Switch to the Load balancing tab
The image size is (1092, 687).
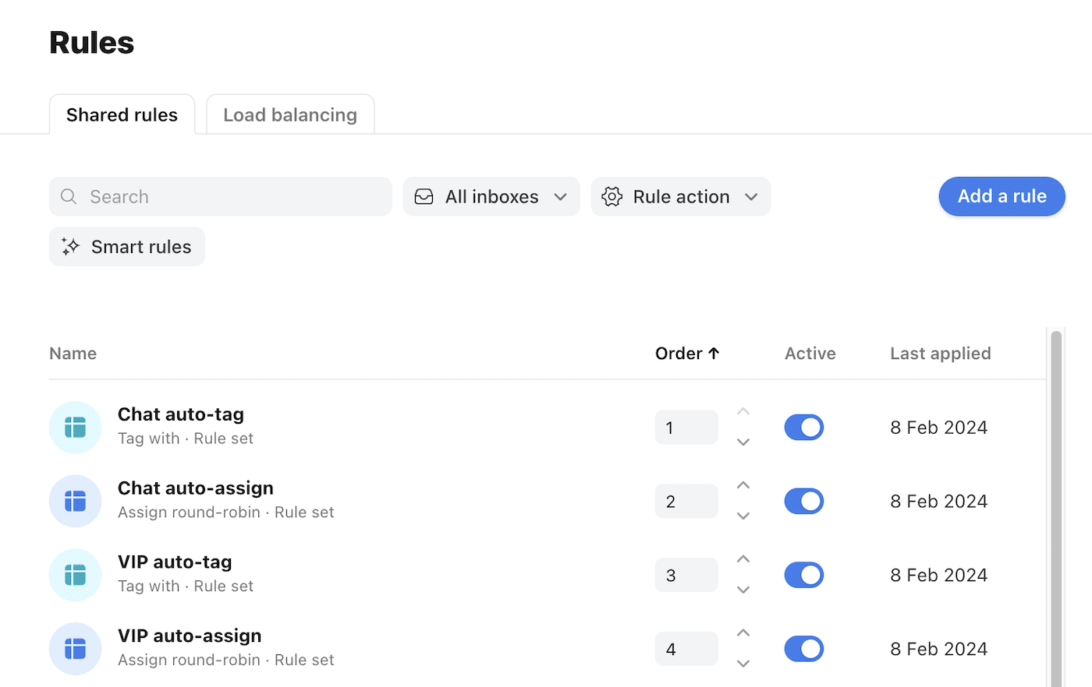pyautogui.click(x=290, y=114)
